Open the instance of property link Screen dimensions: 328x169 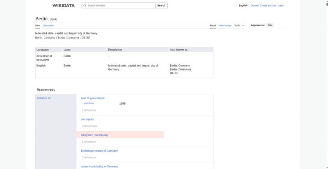[x=44, y=98]
